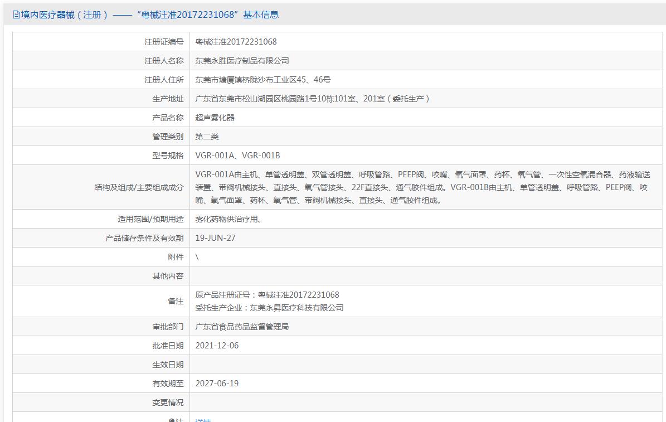Screen dimensions: 666x422
Task: Click the 附件 label
Action: [176, 257]
